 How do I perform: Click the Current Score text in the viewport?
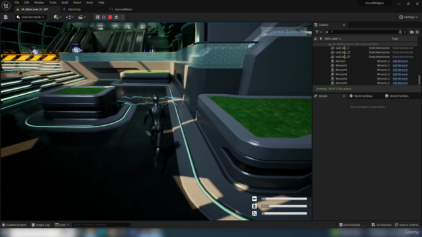(x=287, y=32)
